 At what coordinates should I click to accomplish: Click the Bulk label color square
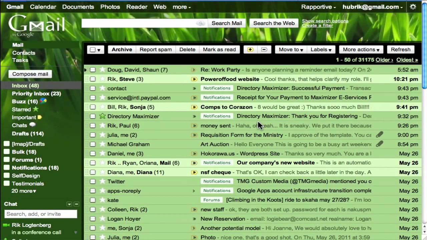[6, 152]
